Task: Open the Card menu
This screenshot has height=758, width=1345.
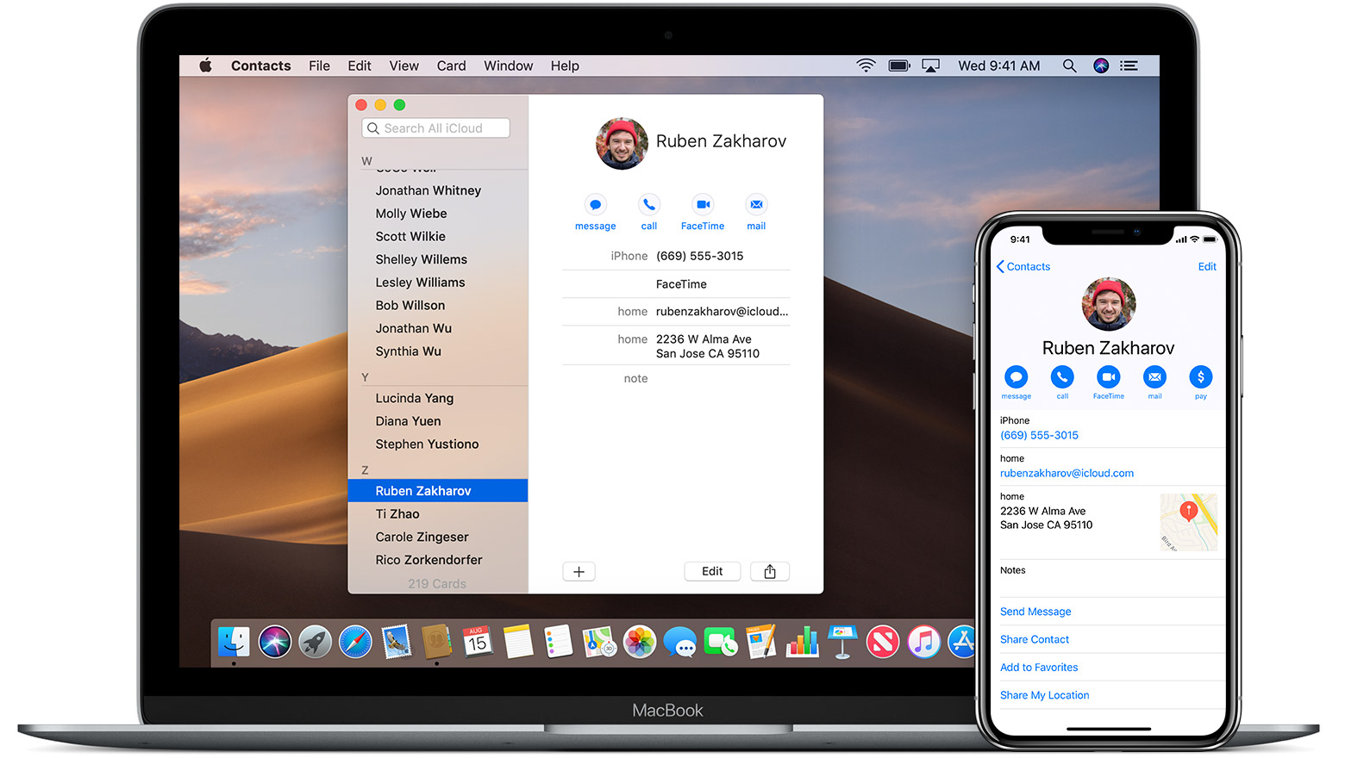Action: [x=451, y=66]
